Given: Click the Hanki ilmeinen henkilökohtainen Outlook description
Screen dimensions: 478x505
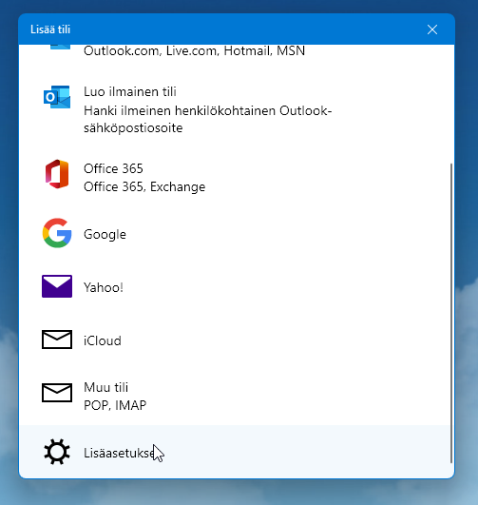Looking at the screenshot, I should point(207,119).
